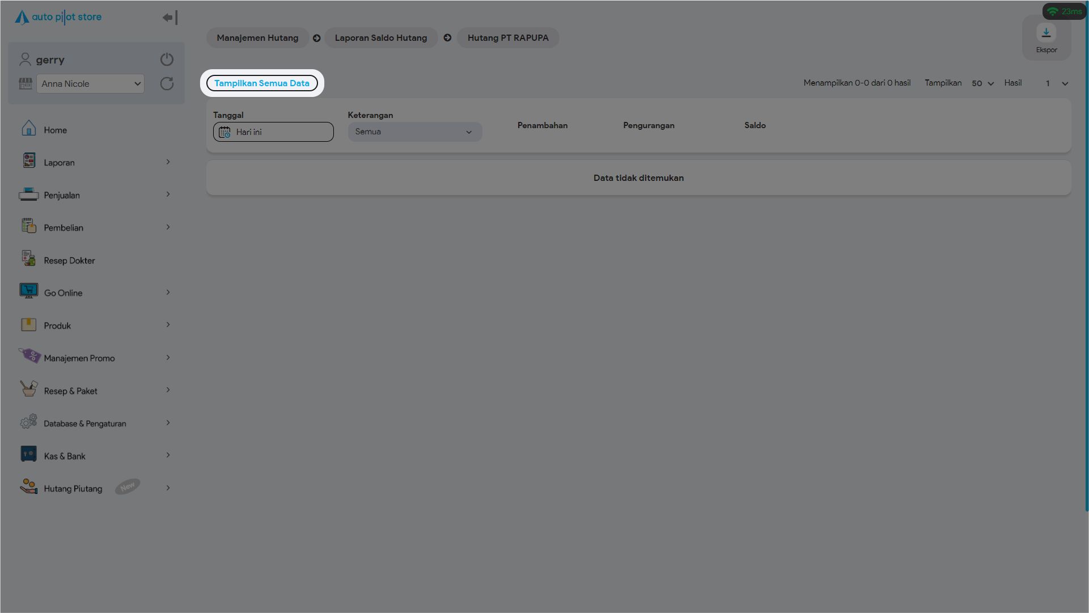Collapse the sidebar with the arrow icon
Viewport: 1089px width, 613px height.
click(170, 18)
